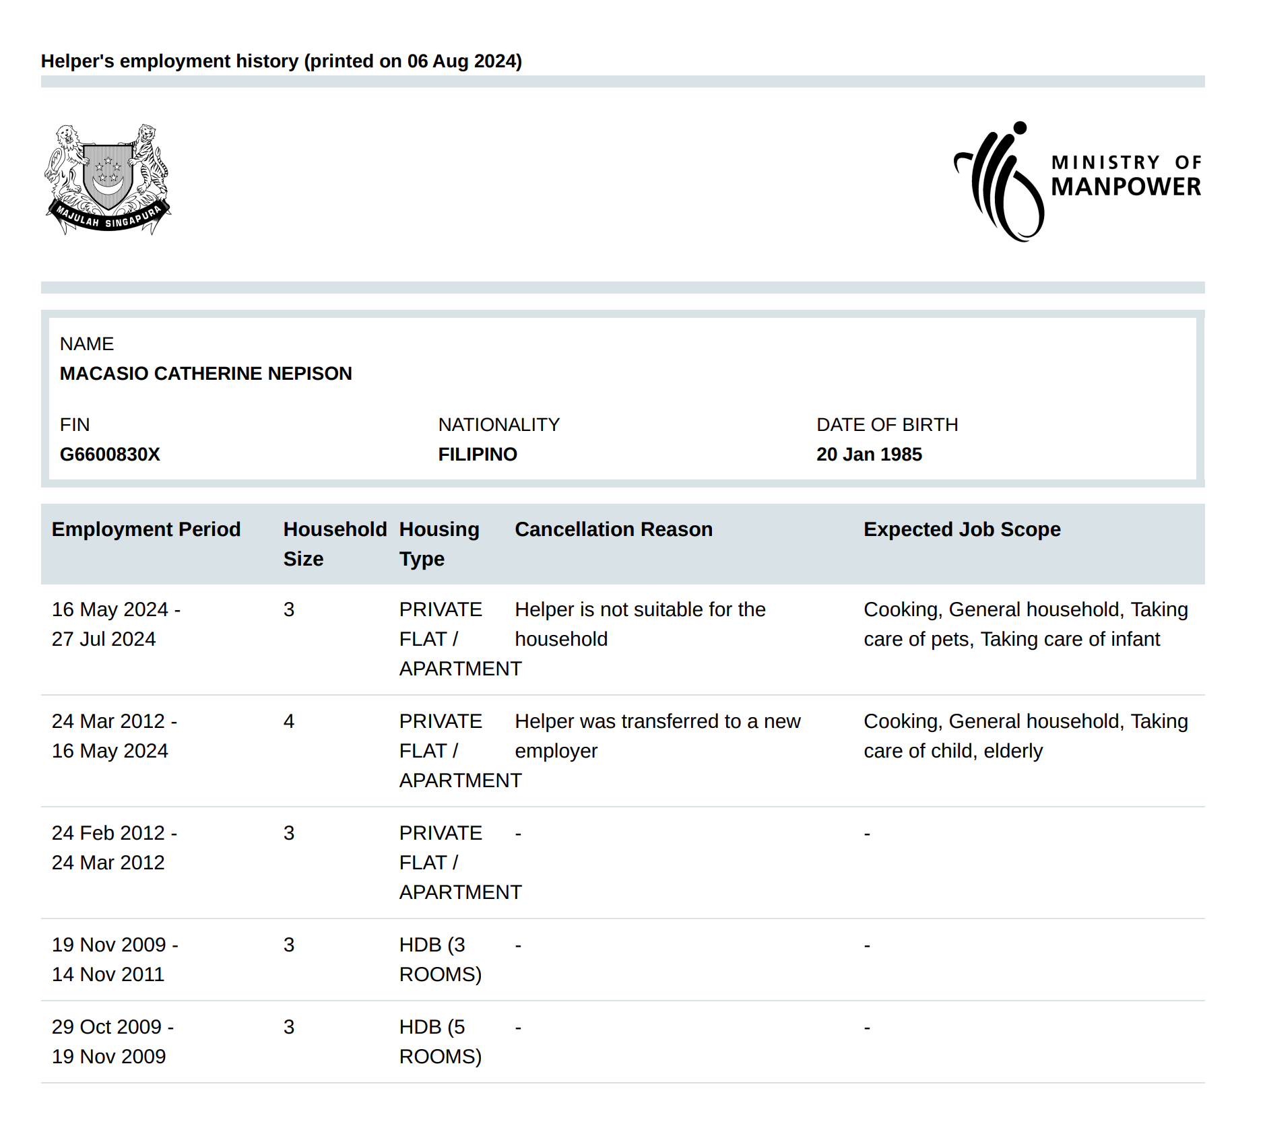
Task: Click the DATE OF BIRTH field label
Action: [x=887, y=425]
